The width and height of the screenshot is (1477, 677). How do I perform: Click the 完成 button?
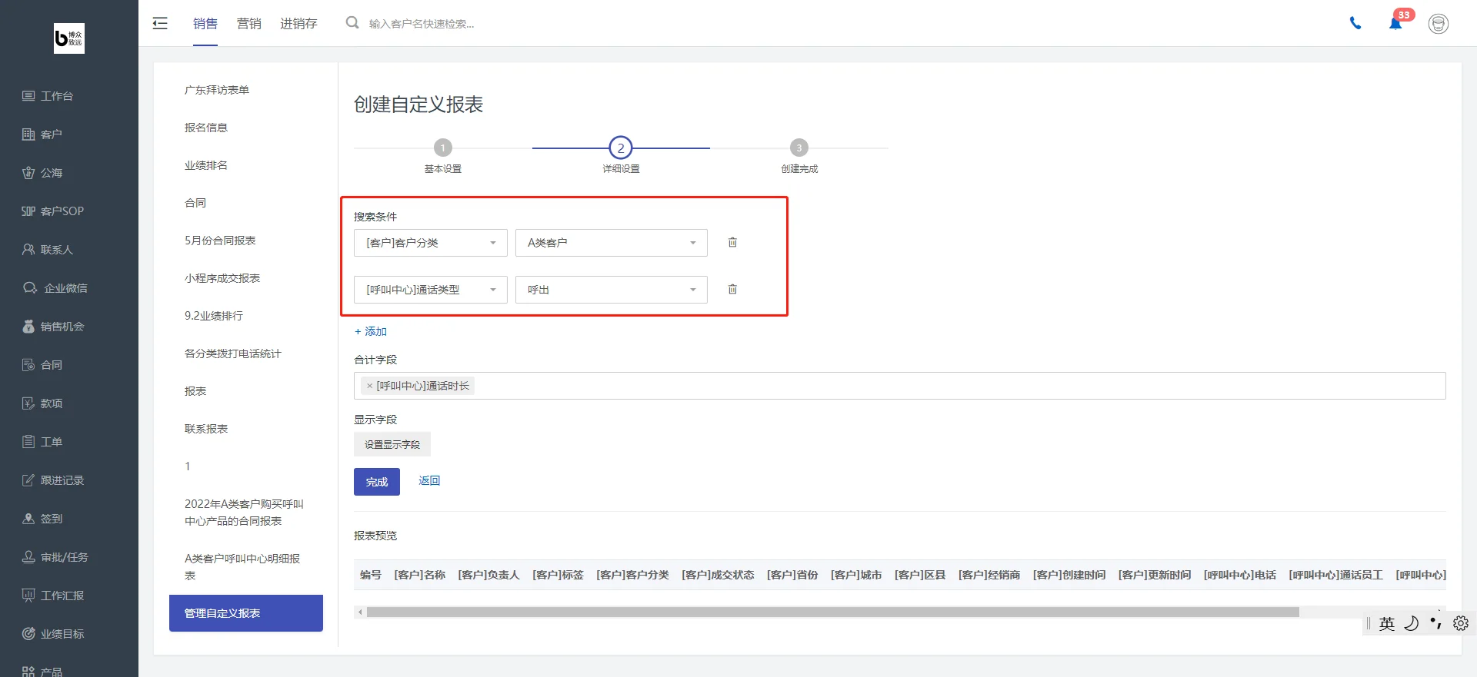pos(377,482)
